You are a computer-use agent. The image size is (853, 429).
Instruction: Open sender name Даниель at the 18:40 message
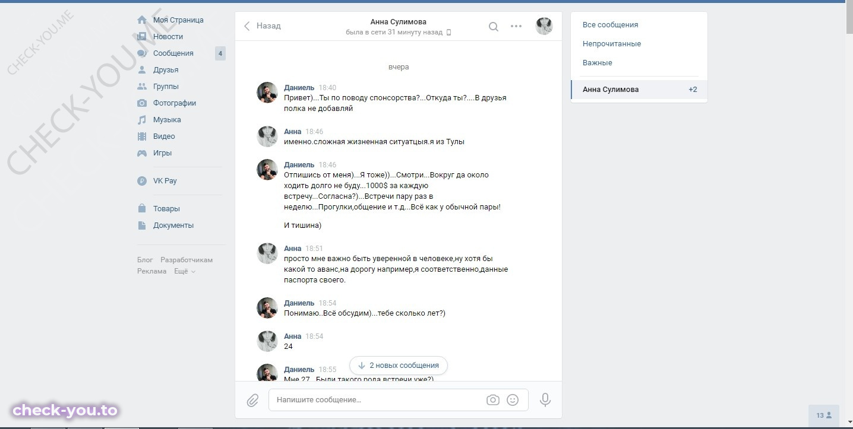point(299,88)
